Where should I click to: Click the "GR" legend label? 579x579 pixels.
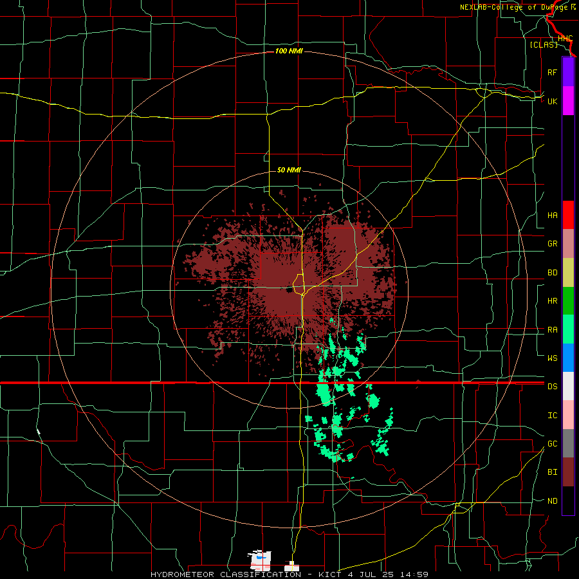point(552,244)
